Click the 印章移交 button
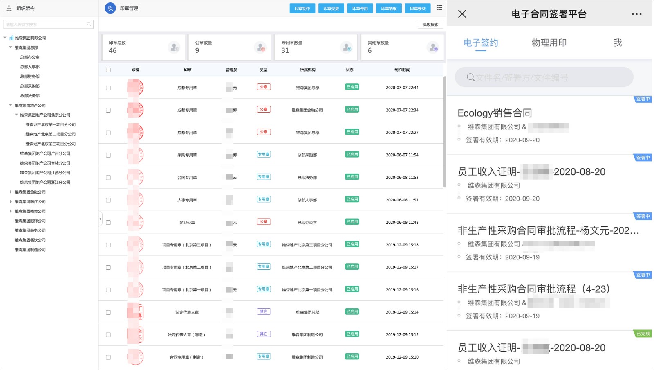This screenshot has height=370, width=654. point(418,8)
